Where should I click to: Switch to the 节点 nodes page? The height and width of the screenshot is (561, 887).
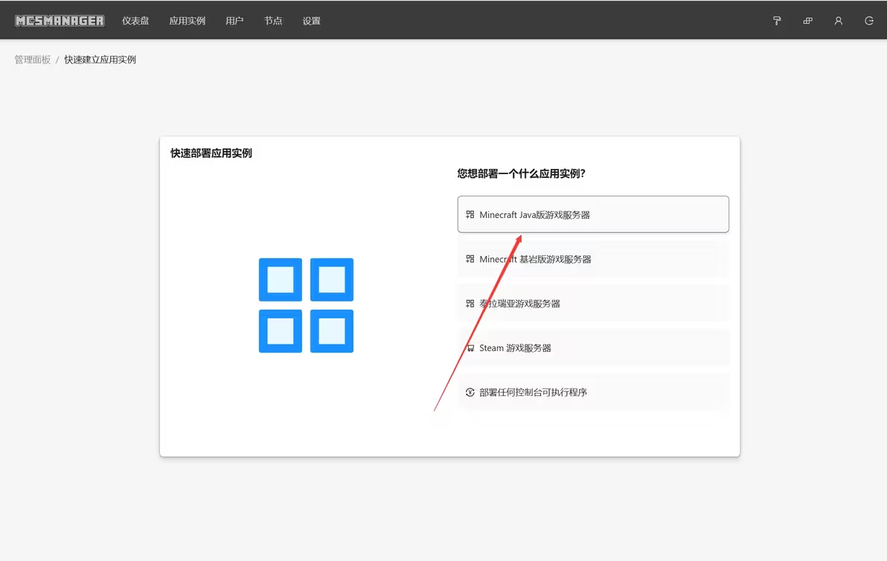click(x=273, y=21)
